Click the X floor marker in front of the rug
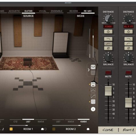The height and width of the screenshot is (136, 136). click(x=28, y=84)
